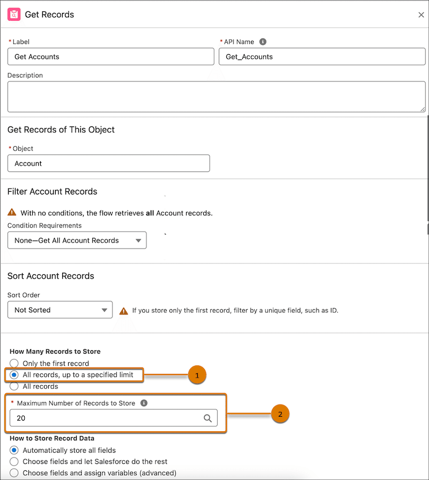Select Choose fields and assign variables (advanced)

14,473
